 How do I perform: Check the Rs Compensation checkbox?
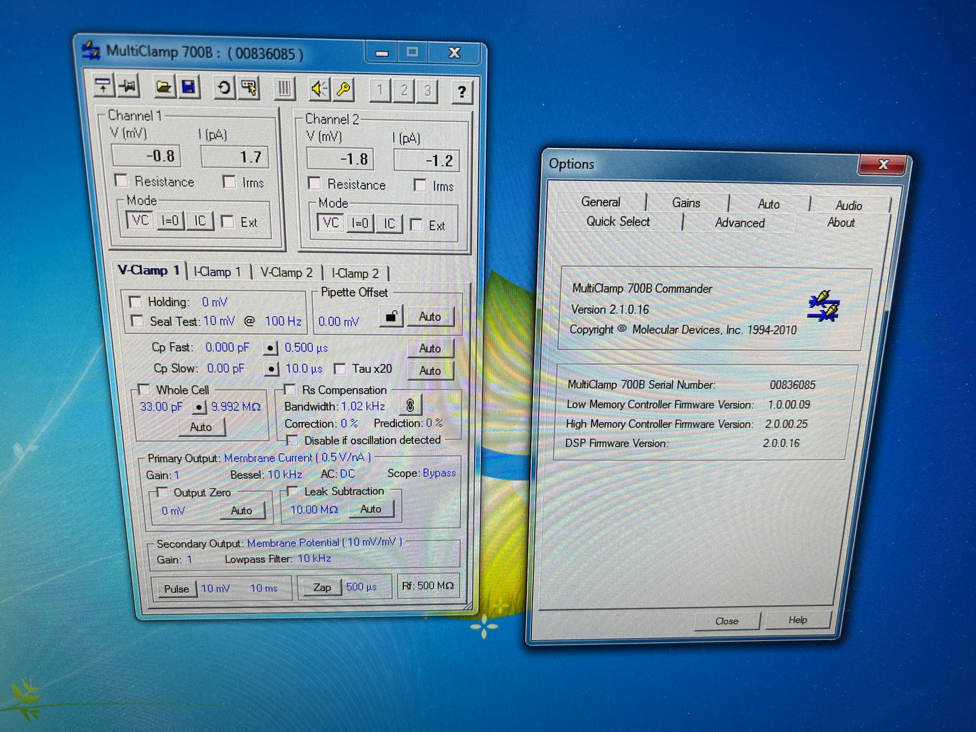coord(290,390)
